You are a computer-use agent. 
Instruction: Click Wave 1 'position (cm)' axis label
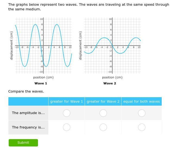point(43,77)
